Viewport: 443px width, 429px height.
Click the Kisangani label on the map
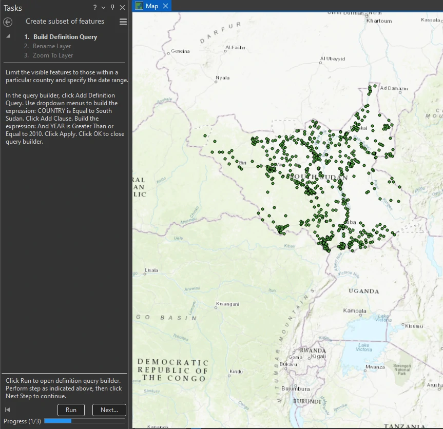(228, 304)
